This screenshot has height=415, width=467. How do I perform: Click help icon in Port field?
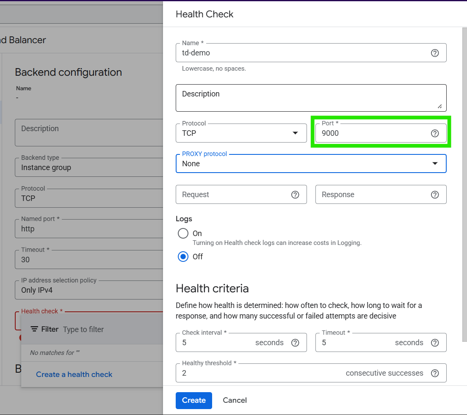pyautogui.click(x=434, y=133)
